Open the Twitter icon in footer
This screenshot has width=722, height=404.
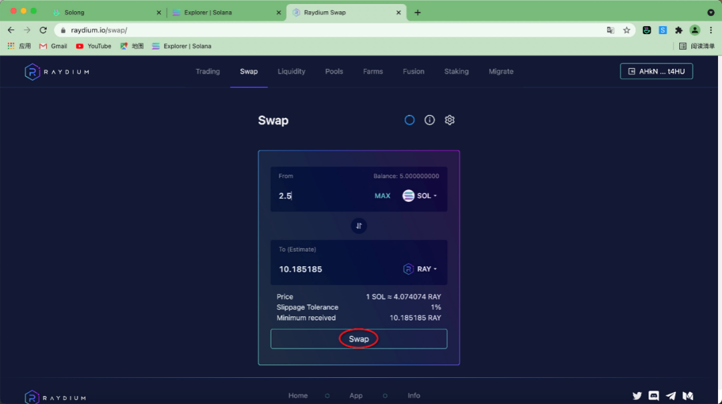tap(637, 396)
